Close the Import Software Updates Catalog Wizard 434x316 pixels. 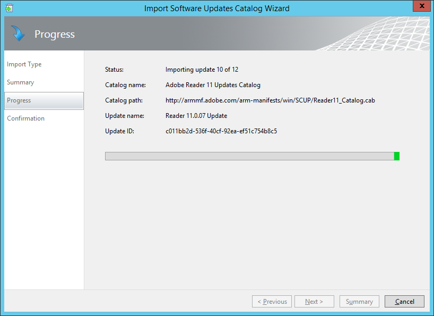[x=422, y=6]
